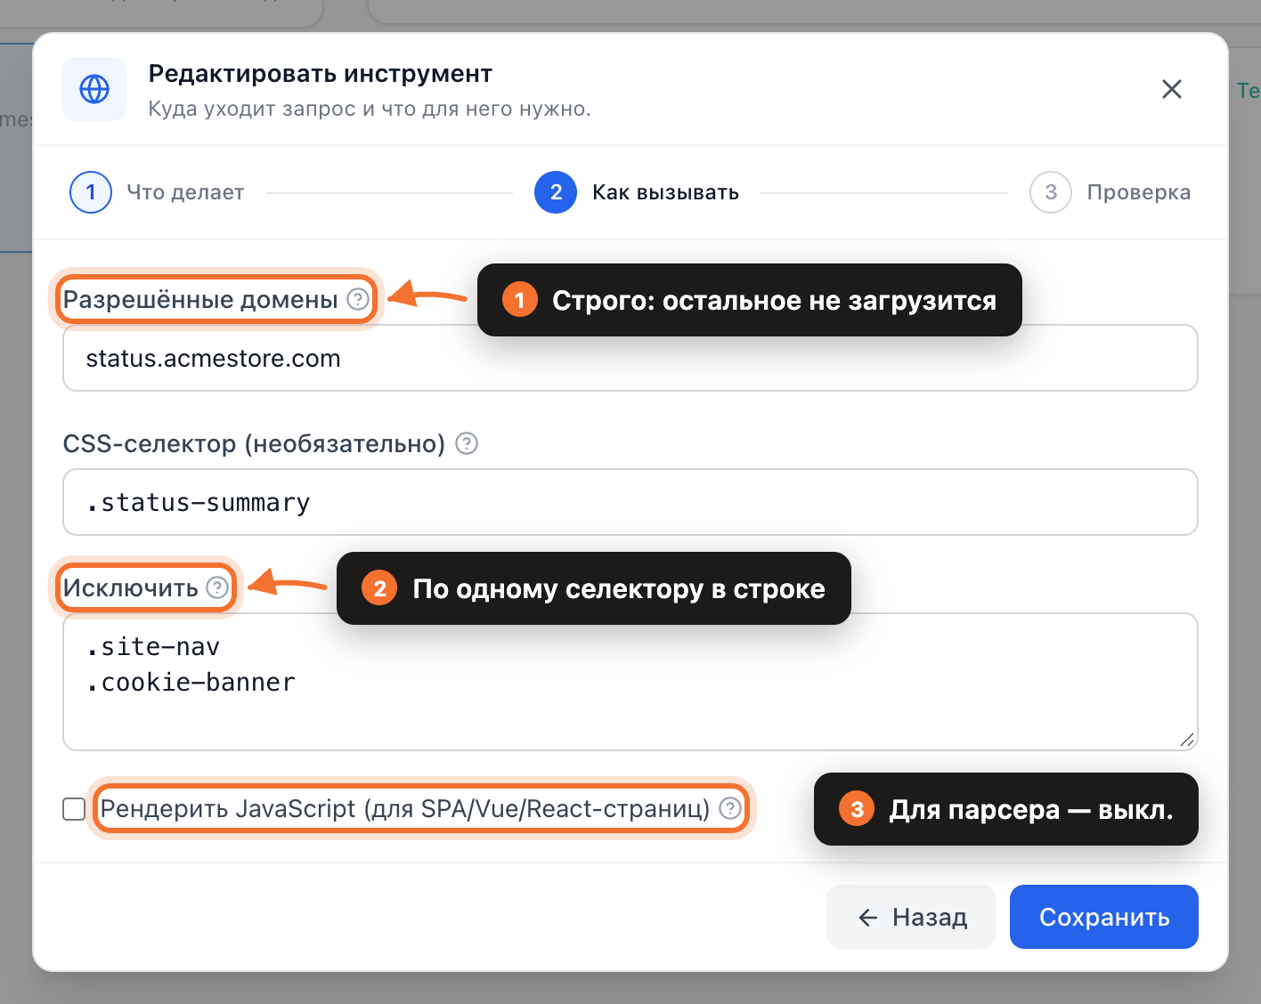The image size is (1261, 1004).
Task: Click the Сохранить button
Action: pyautogui.click(x=1104, y=917)
